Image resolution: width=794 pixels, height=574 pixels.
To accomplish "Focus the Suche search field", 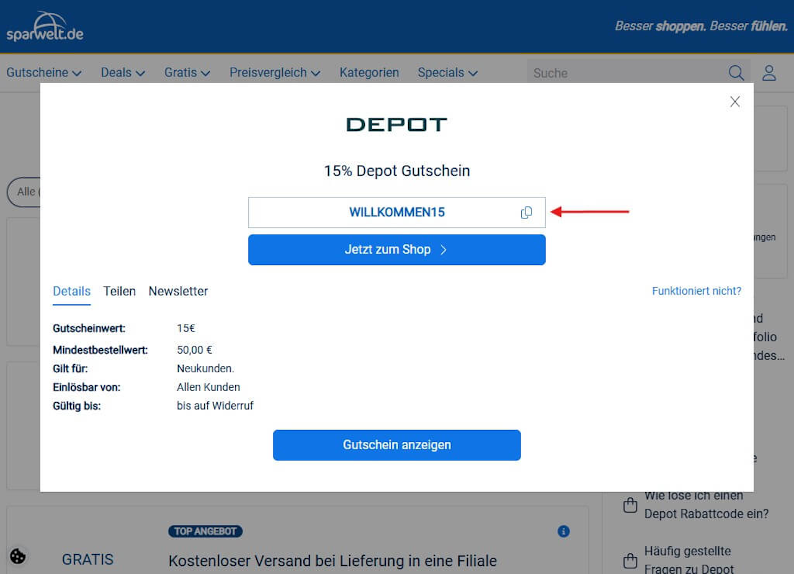I will pos(627,73).
